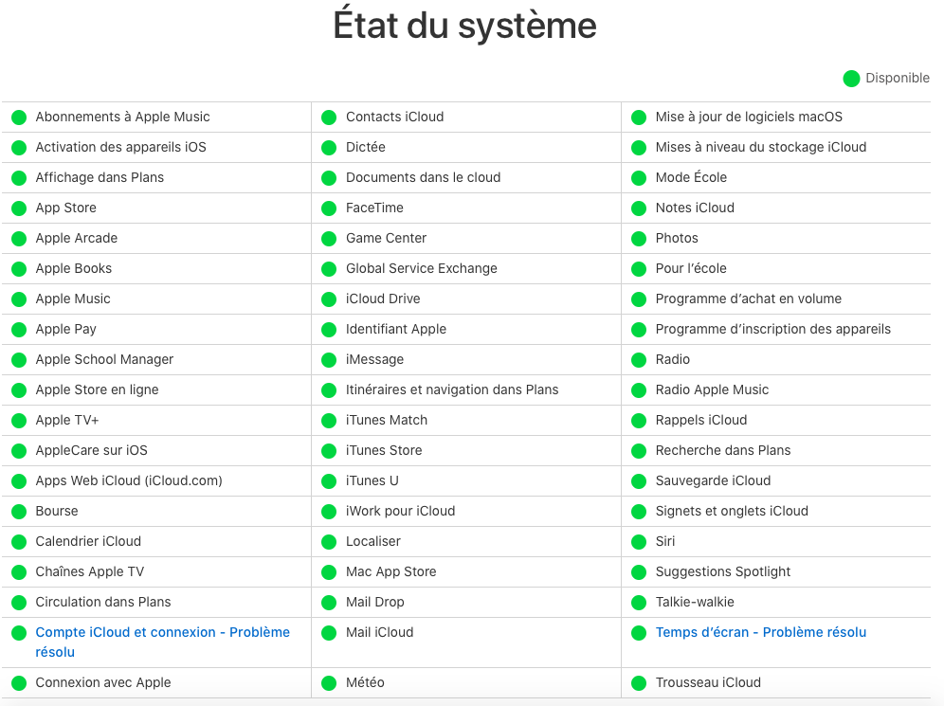Screen dimensions: 944x706
Task: Click the status dot beside Apple Pay
Action: 19,330
